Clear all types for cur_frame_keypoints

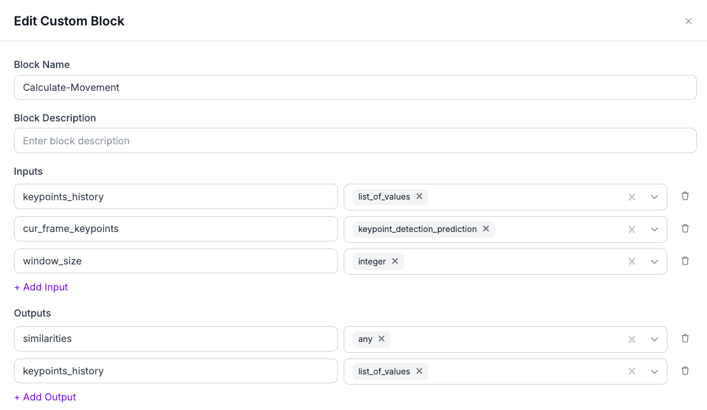point(632,229)
